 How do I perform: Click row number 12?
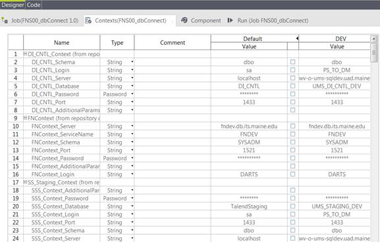pos(16,142)
